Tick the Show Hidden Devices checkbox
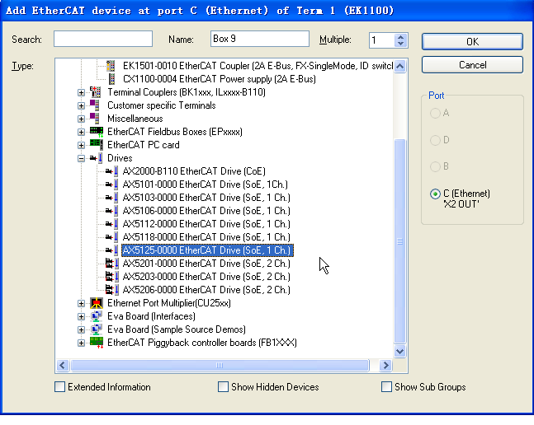The width and height of the screenshot is (534, 425). coord(223,386)
